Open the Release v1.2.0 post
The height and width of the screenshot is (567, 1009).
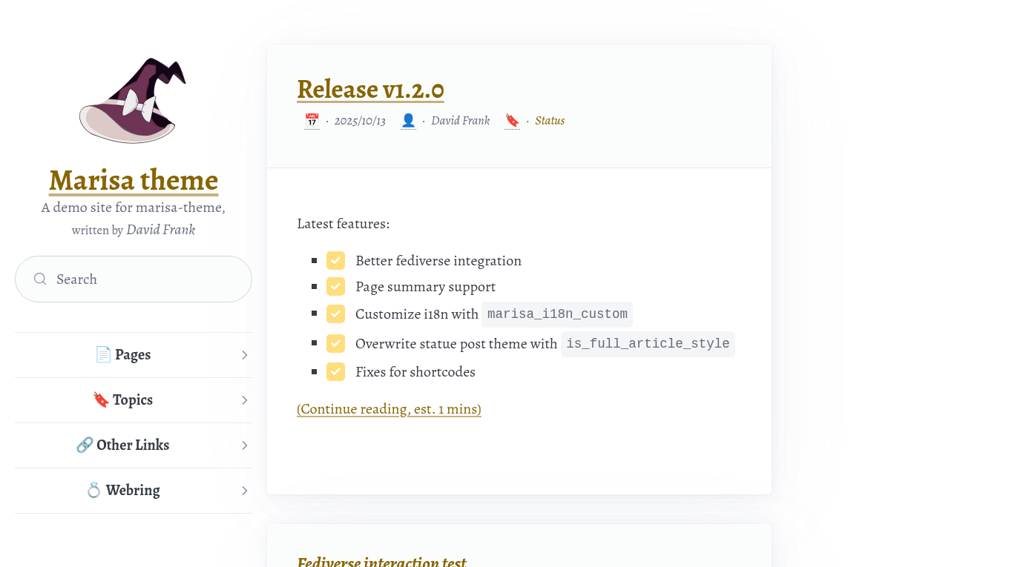(370, 89)
